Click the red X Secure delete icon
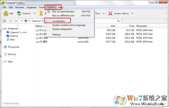169x108 pixels. pyautogui.click(x=110, y=13)
